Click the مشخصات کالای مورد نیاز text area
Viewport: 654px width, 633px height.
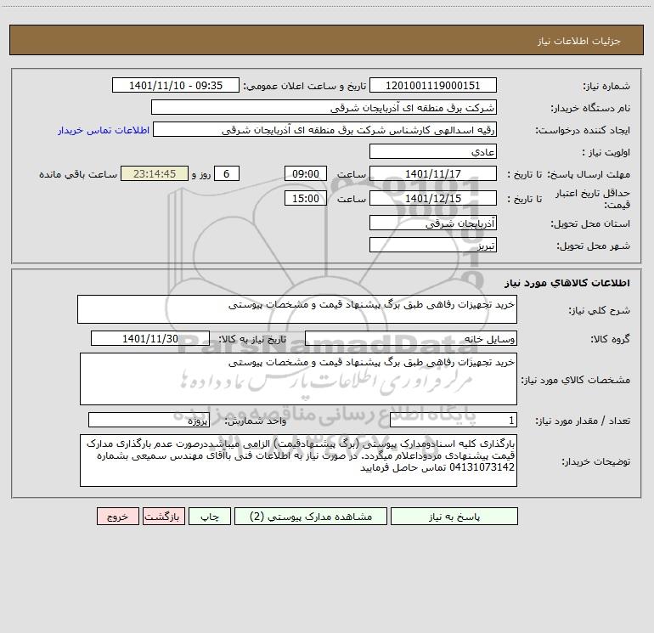[298, 379]
